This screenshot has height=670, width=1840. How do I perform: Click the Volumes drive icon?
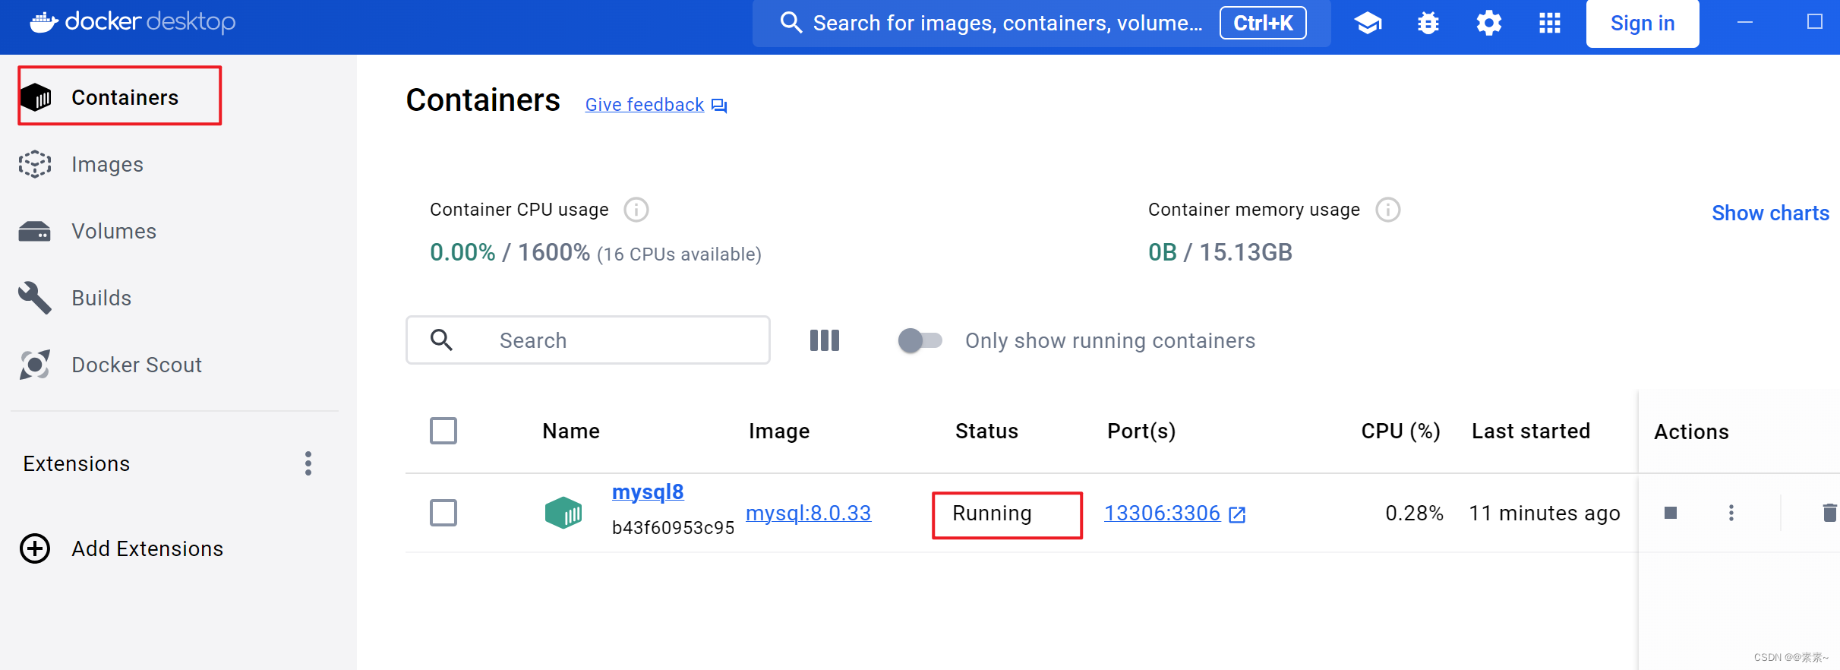point(35,231)
